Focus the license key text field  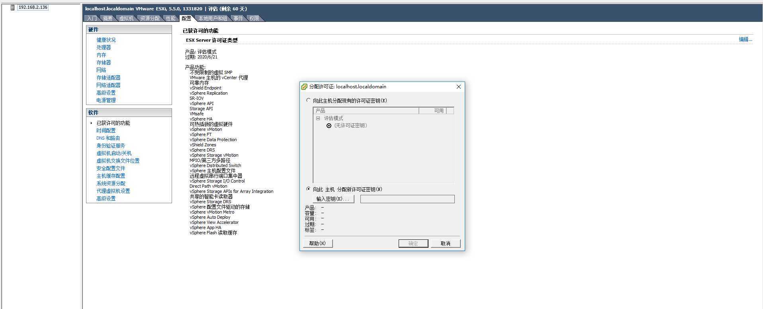pos(407,199)
